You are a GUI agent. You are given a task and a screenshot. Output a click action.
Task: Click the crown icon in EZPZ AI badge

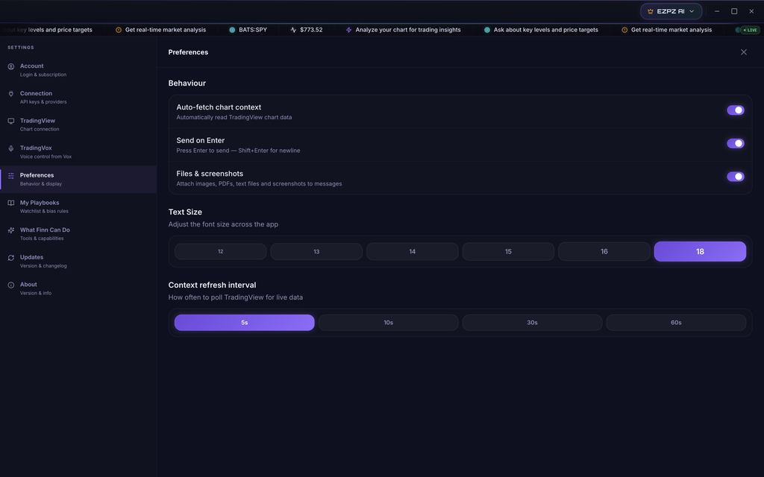[650, 11]
